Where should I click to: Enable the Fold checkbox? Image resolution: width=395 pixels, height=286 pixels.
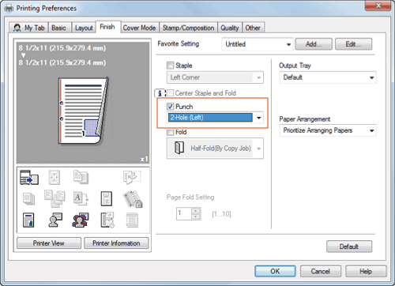tap(170, 132)
